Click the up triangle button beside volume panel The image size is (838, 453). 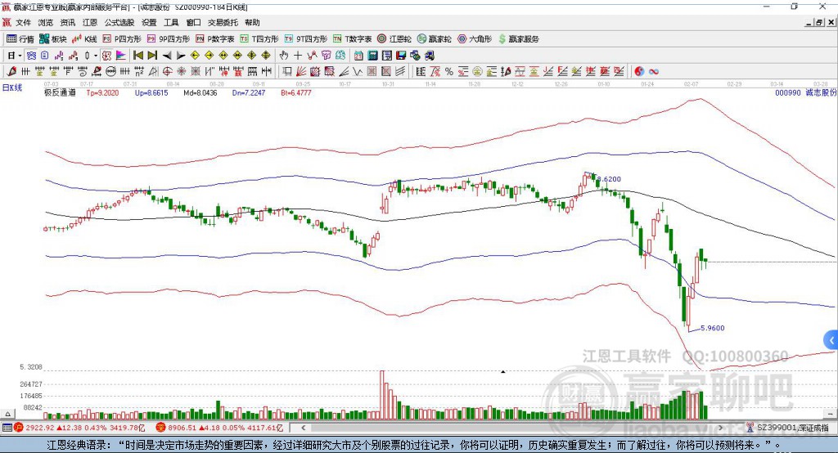point(7,414)
